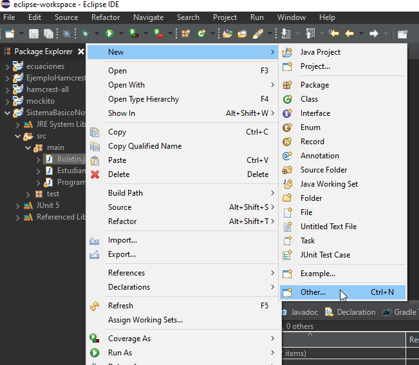Click Other... in the New submenu

tap(343, 292)
